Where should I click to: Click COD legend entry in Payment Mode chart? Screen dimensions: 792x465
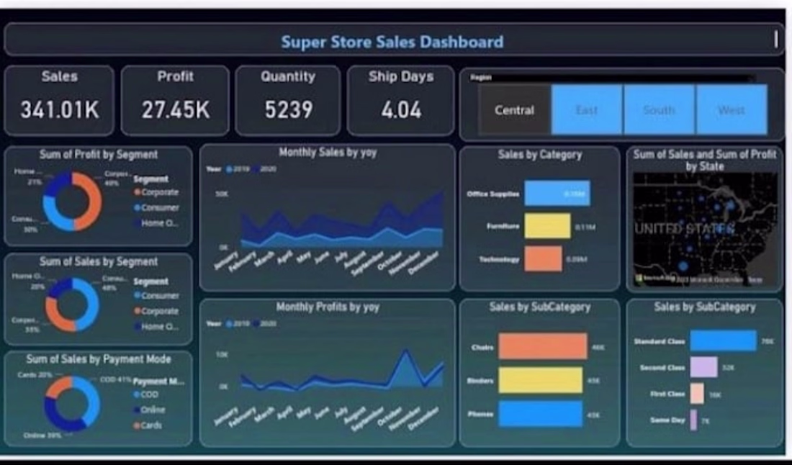point(146,394)
